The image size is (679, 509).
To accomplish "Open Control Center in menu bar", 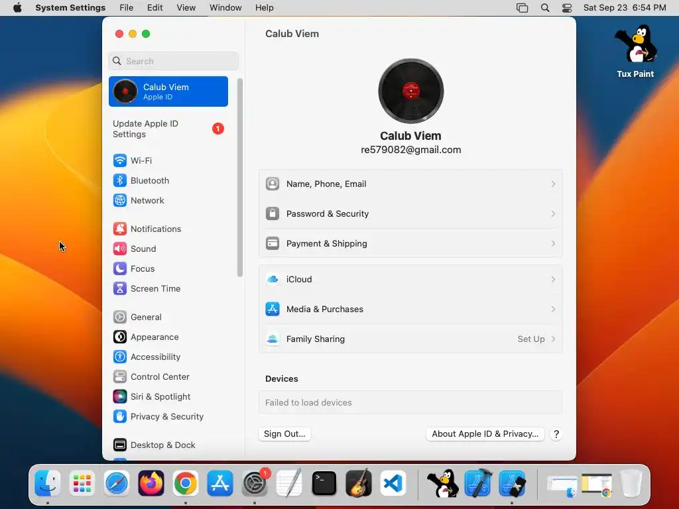I will 567,8.
